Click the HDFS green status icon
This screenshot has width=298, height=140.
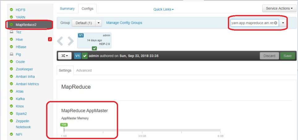click(x=11, y=10)
